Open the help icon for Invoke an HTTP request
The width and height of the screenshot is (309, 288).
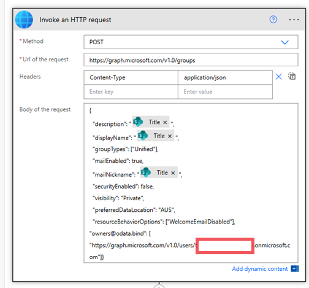(273, 20)
